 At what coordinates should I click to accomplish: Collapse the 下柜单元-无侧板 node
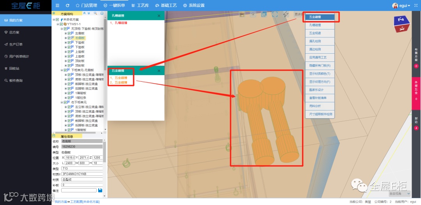pos(62,70)
